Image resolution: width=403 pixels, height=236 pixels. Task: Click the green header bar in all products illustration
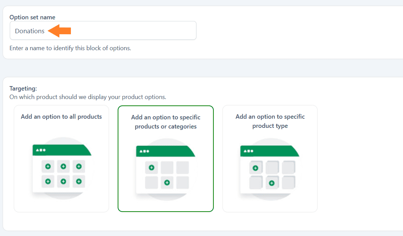(62, 150)
